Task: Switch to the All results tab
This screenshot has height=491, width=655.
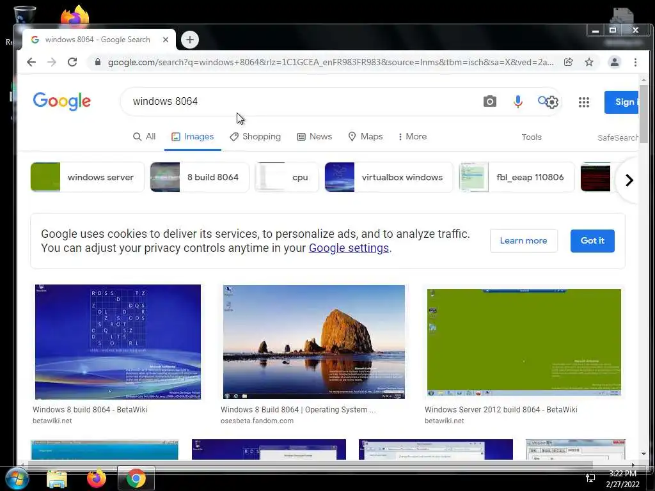Action: point(144,137)
